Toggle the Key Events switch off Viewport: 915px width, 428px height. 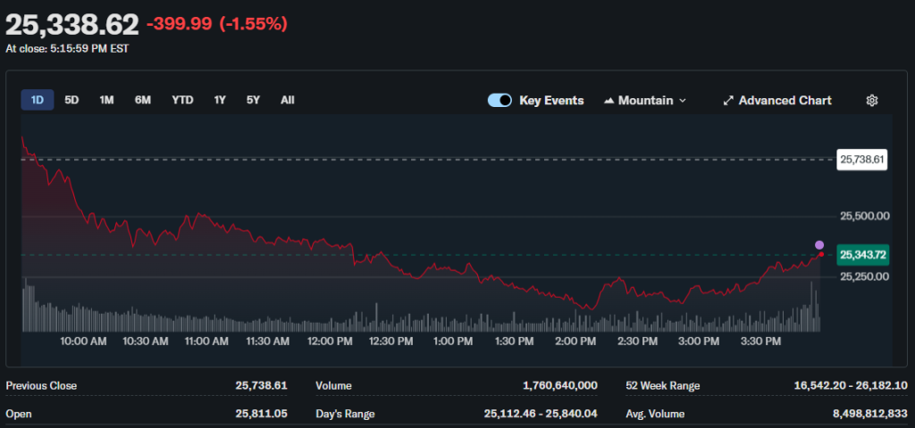point(499,101)
